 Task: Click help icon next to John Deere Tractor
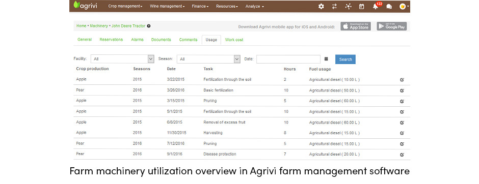(x=148, y=26)
